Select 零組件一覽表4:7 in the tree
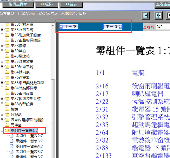This screenshot has height=158, width=170. point(29,146)
